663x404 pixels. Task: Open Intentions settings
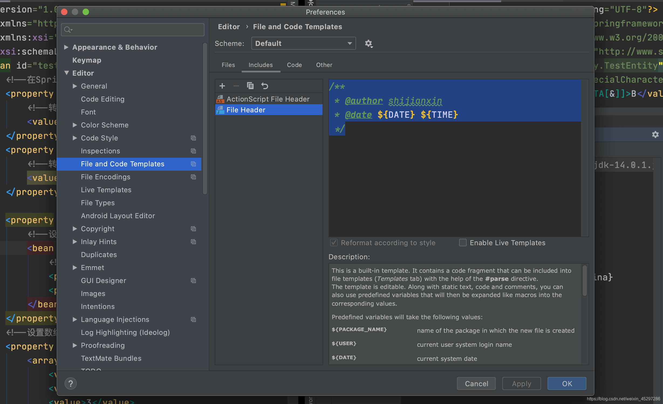click(98, 307)
